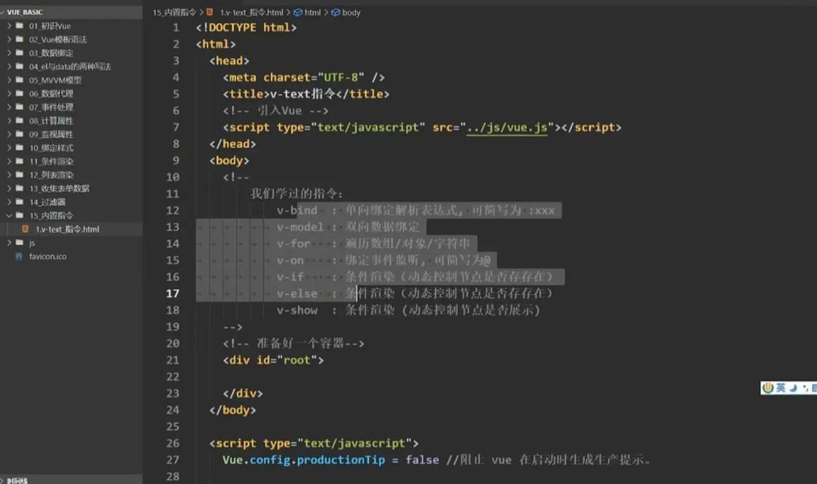Click the 引入Vue comment text
Screen dimensions: 817x484
coord(279,111)
